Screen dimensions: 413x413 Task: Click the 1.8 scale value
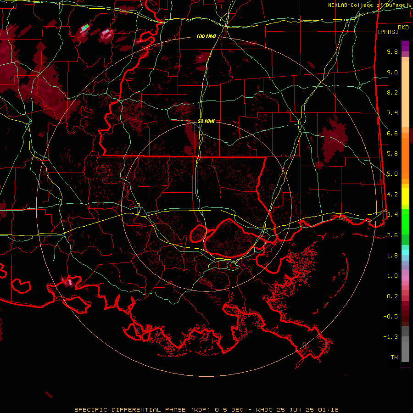tap(392, 256)
